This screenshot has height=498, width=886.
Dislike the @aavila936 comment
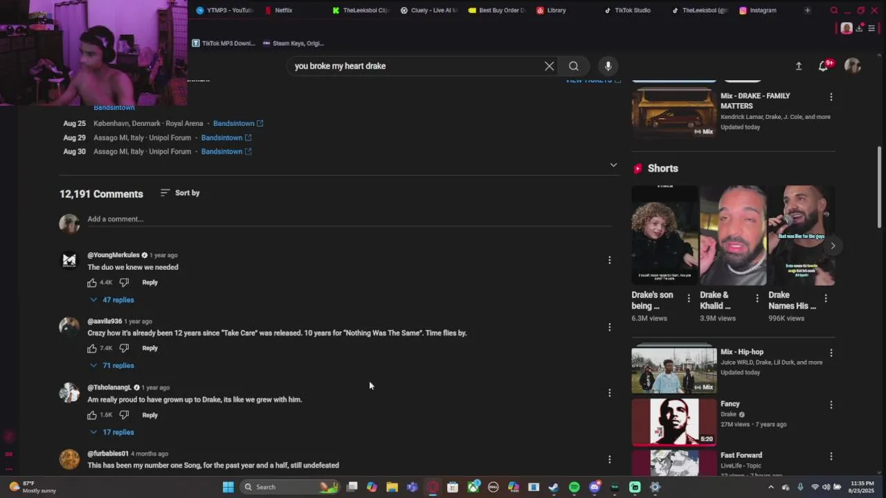tap(124, 348)
